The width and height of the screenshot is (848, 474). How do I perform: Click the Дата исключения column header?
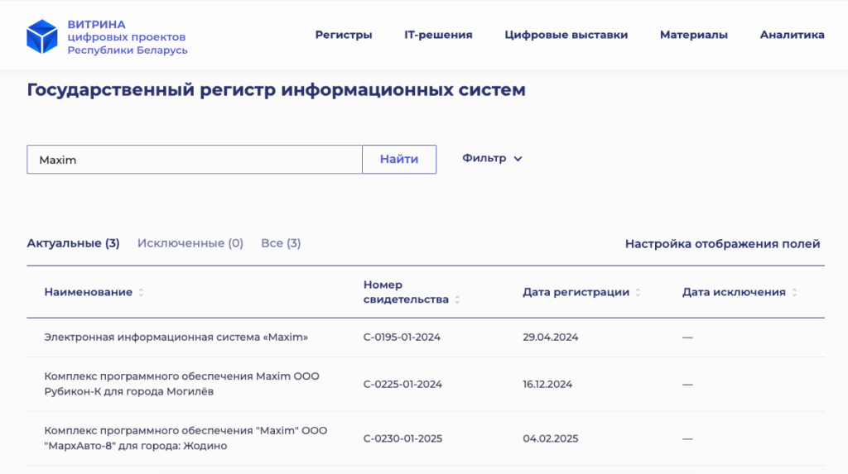(x=734, y=292)
